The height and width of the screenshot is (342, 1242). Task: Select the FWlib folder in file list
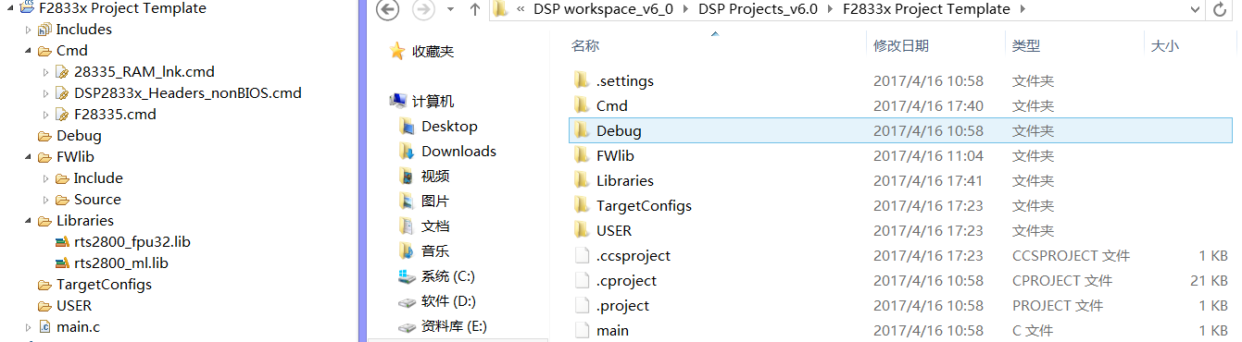pos(900,155)
